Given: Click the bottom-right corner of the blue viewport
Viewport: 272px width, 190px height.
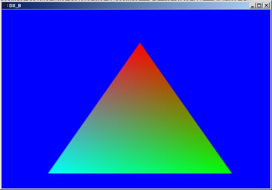Looking at the screenshot, I should tap(269, 187).
